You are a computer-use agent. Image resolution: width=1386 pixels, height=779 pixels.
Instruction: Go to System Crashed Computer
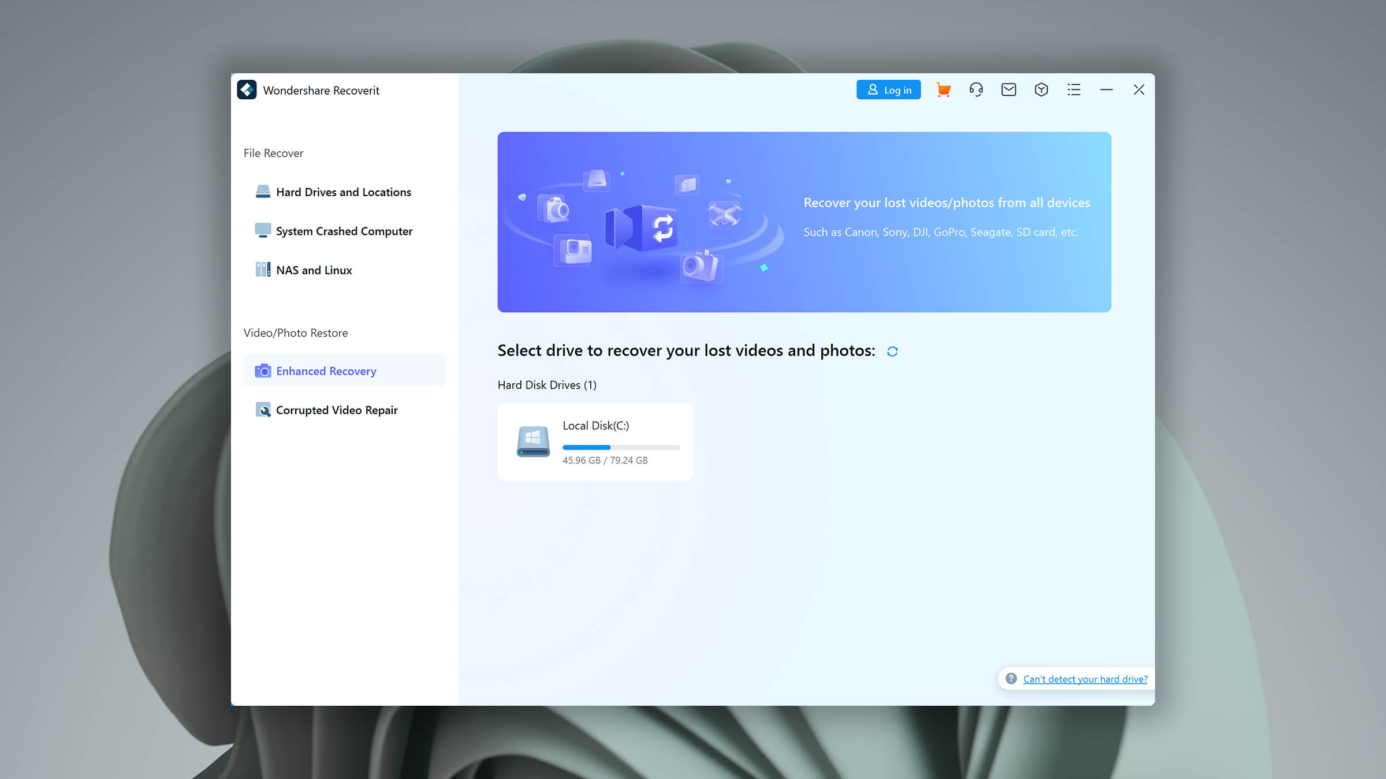pyautogui.click(x=344, y=231)
